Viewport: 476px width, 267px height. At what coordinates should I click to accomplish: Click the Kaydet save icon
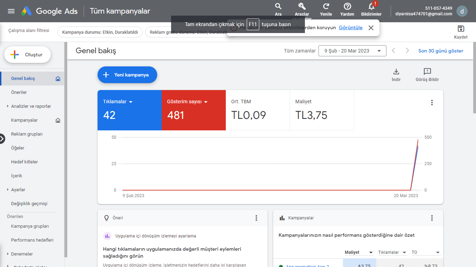point(461,29)
